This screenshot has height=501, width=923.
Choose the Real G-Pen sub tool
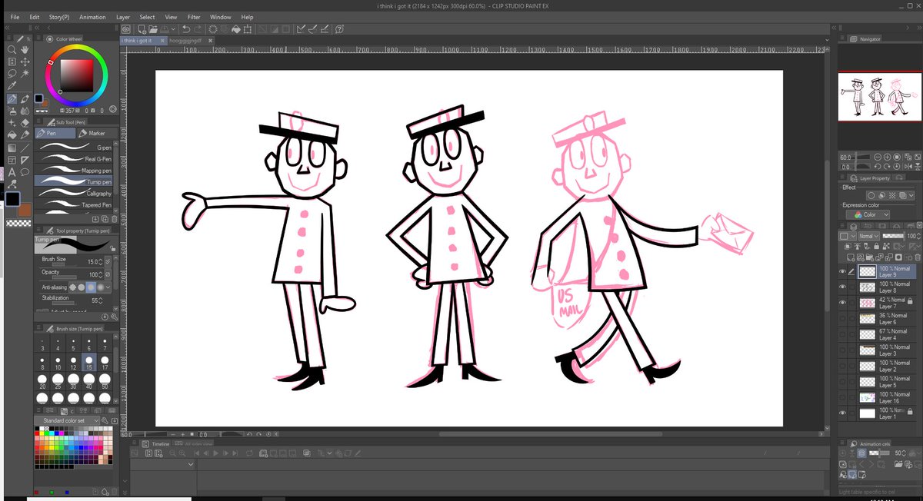click(x=75, y=158)
